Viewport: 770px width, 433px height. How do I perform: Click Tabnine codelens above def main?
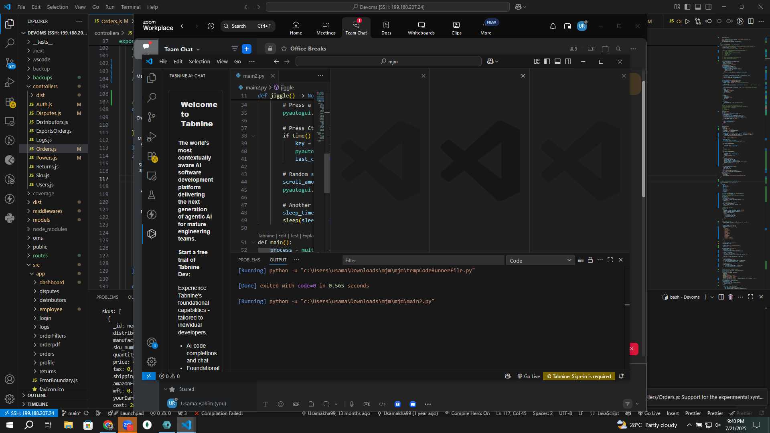266,236
